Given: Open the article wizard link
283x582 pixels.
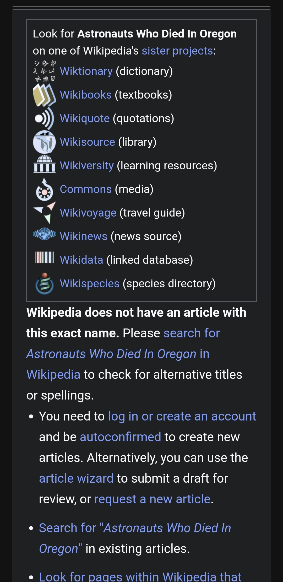Looking at the screenshot, I should coord(76,478).
